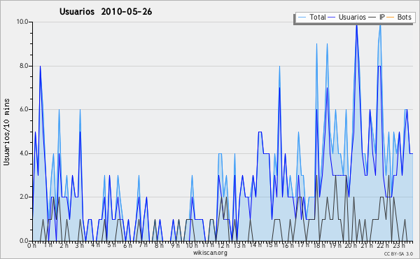Click the '15 h' x-axis label
Image resolution: width=420 pixels, height=259 pixels.
coord(272,245)
